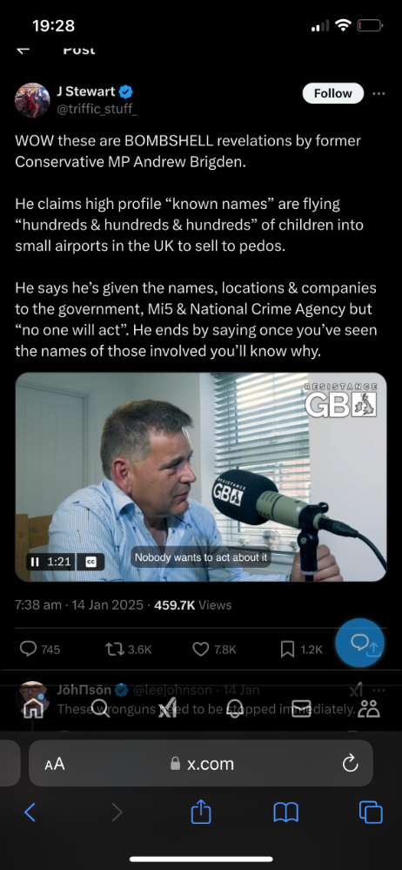
Task: Bookmark the post with 1.2K bookmark icon
Action: pyautogui.click(x=287, y=649)
